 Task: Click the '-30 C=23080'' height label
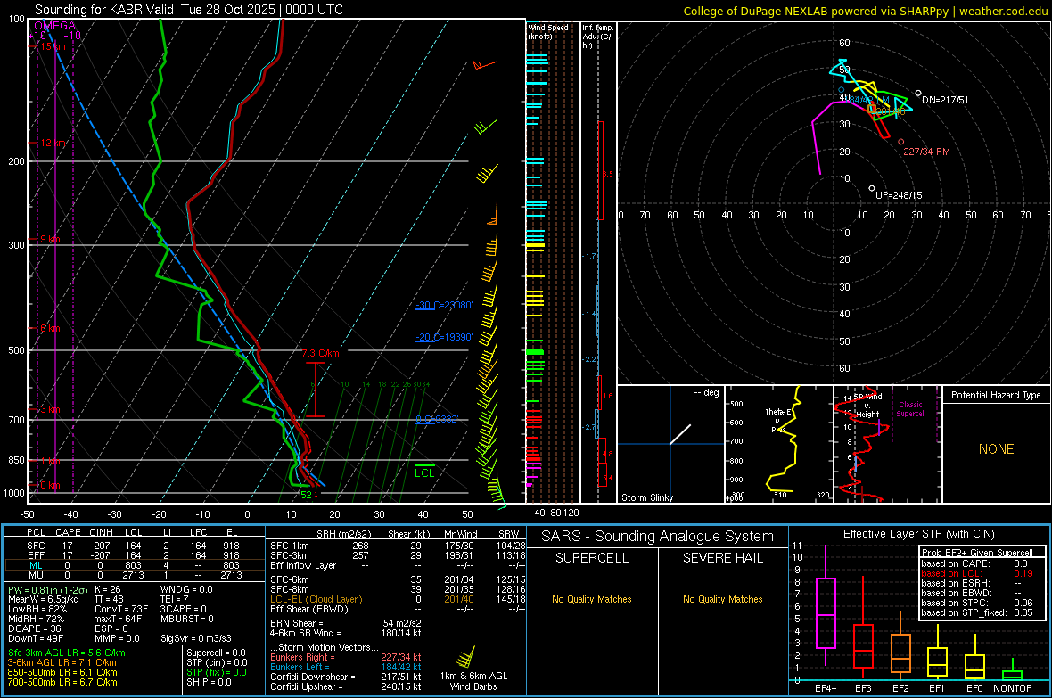(444, 306)
